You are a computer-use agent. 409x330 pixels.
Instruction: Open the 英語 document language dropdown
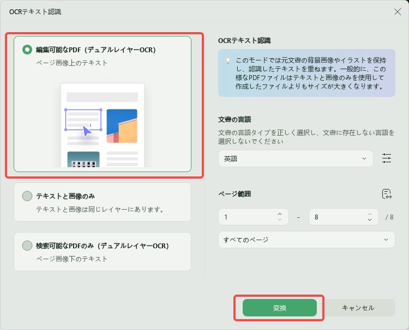pos(296,158)
